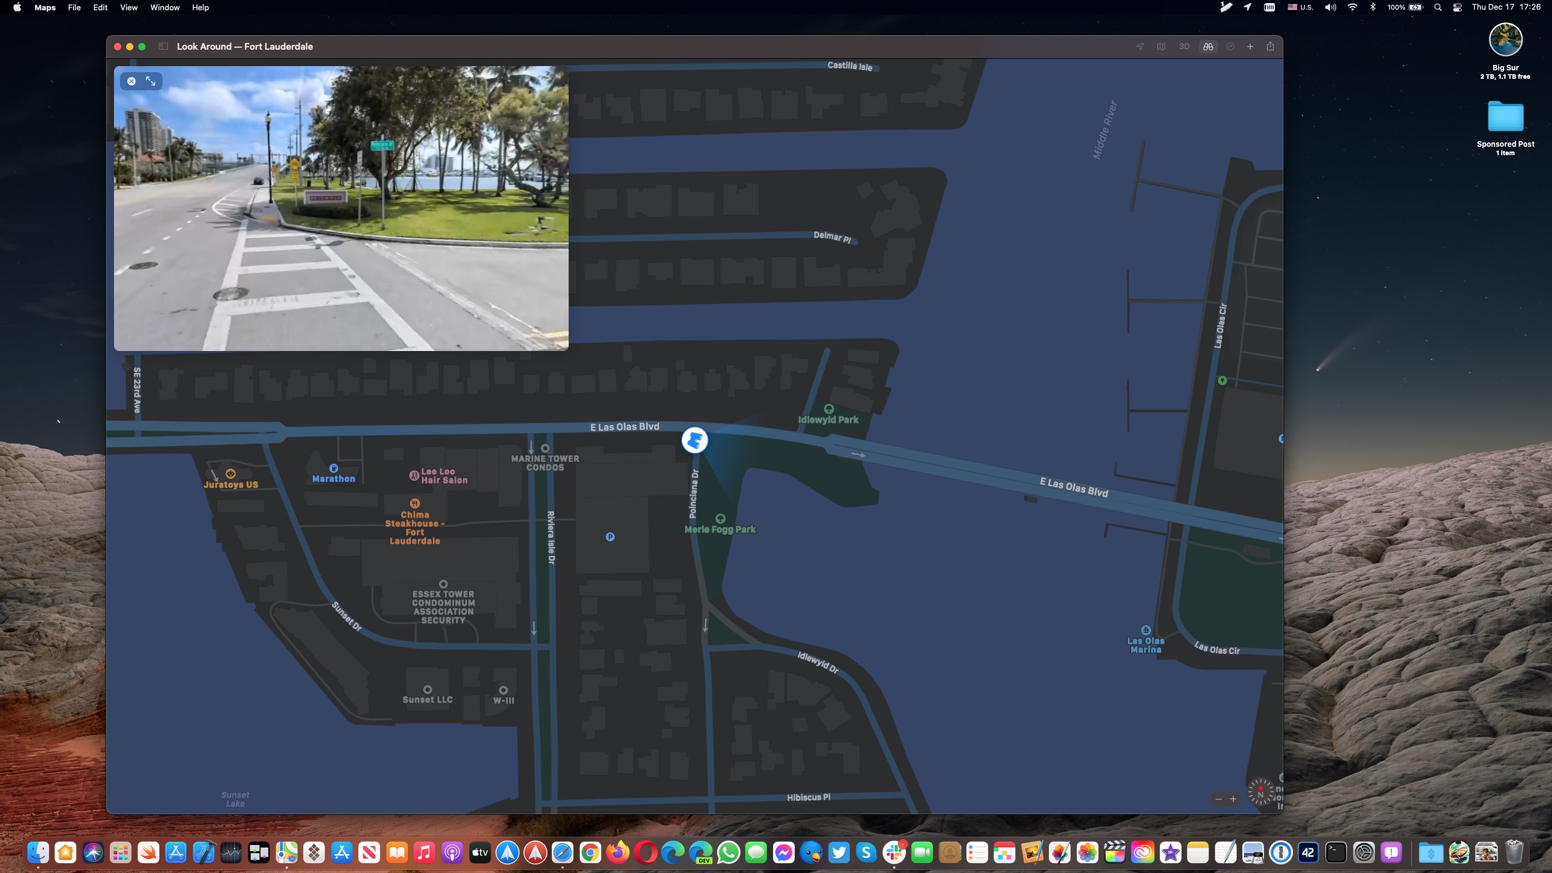Viewport: 1552px width, 873px height.
Task: Toggle the sidebar panel button
Action: coord(163,47)
